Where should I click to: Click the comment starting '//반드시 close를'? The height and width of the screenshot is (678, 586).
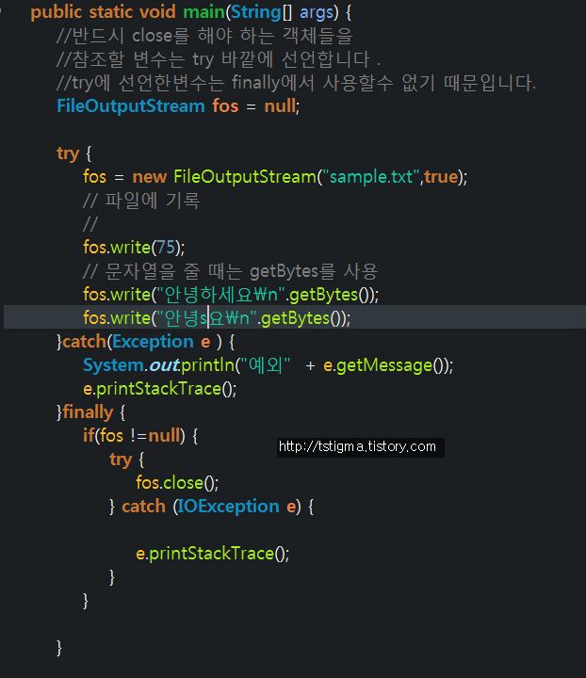(204, 36)
